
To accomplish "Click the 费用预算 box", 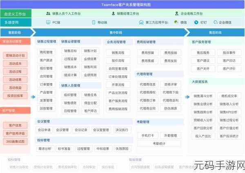I will pos(148,53).
